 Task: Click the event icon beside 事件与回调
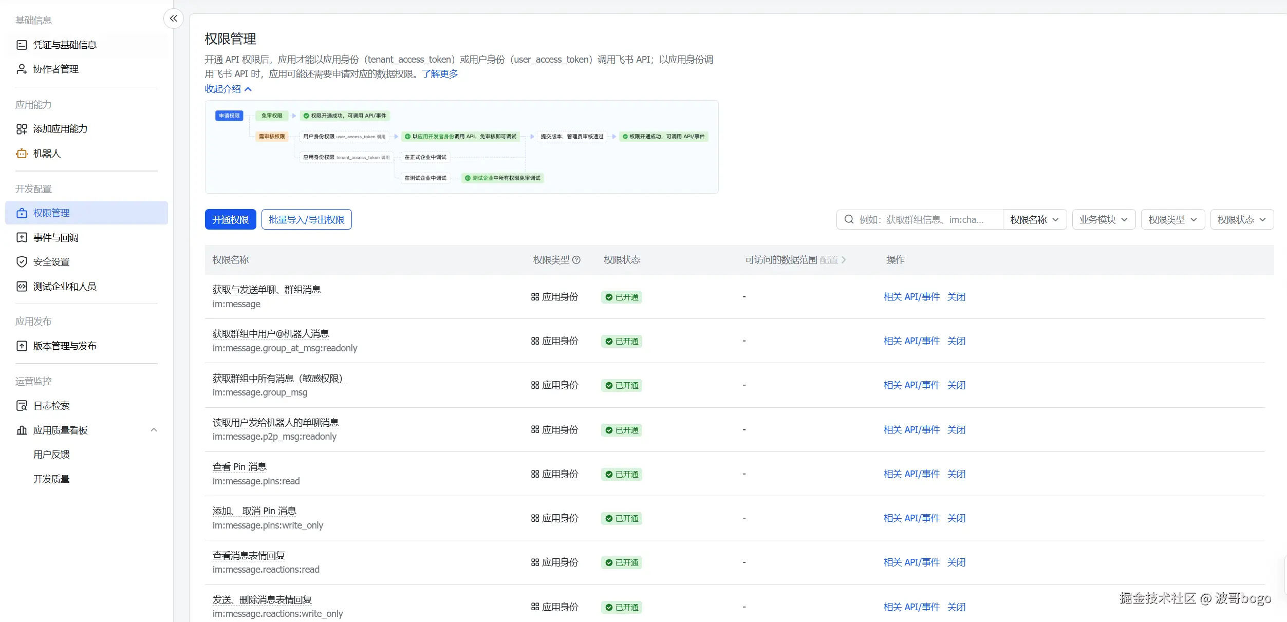tap(22, 238)
